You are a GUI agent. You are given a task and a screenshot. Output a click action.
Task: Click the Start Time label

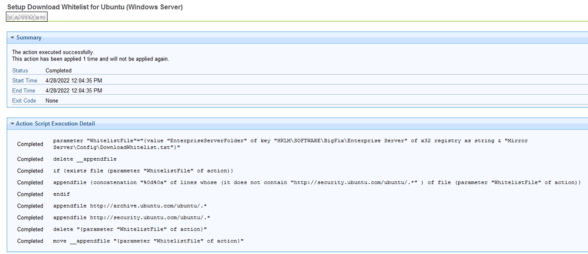coord(25,81)
